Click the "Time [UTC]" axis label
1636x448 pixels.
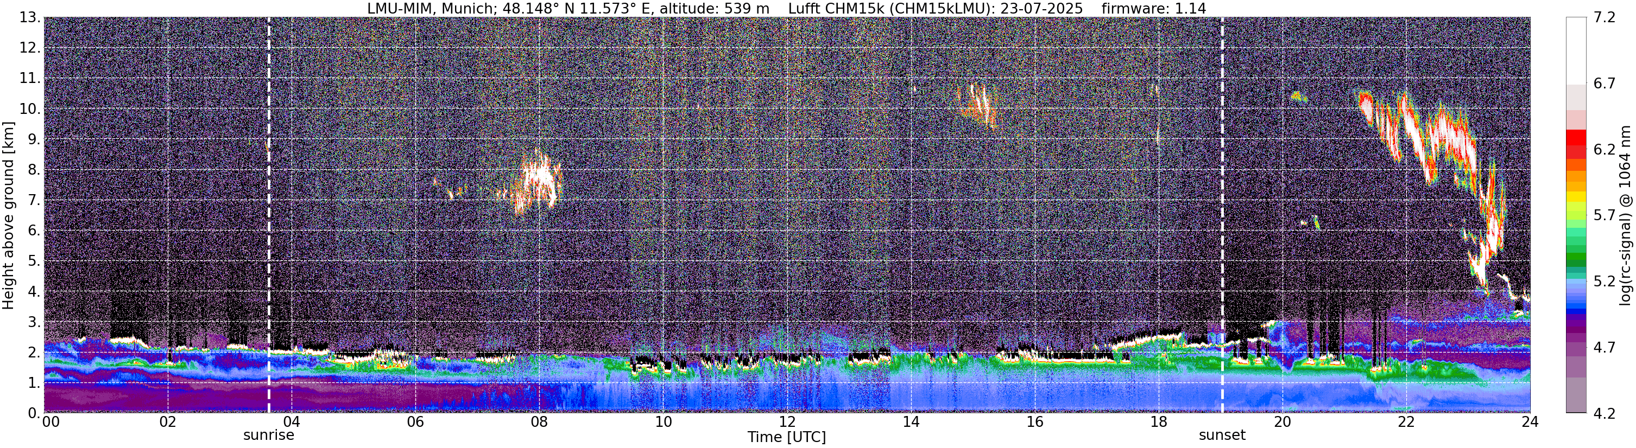point(787,437)
